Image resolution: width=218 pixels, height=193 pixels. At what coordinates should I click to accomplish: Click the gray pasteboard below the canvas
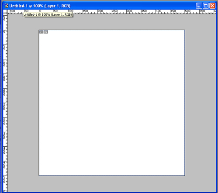pos(112,184)
